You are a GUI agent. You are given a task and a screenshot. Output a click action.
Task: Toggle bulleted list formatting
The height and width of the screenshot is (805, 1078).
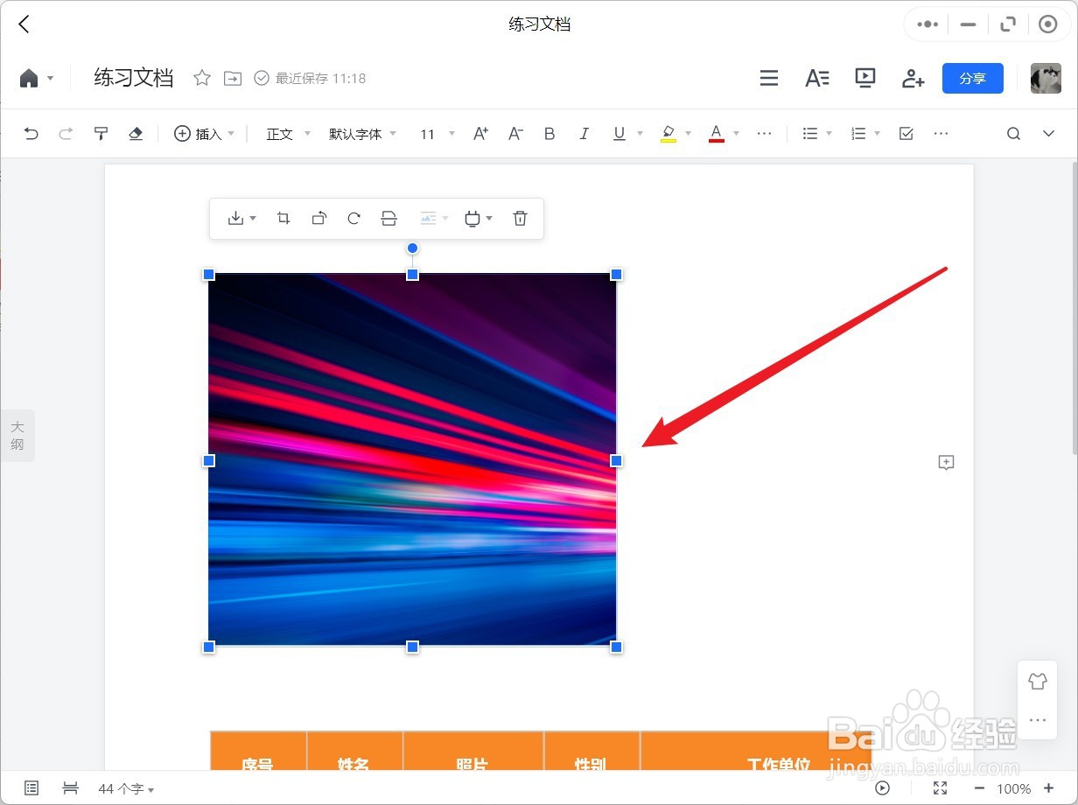[811, 133]
